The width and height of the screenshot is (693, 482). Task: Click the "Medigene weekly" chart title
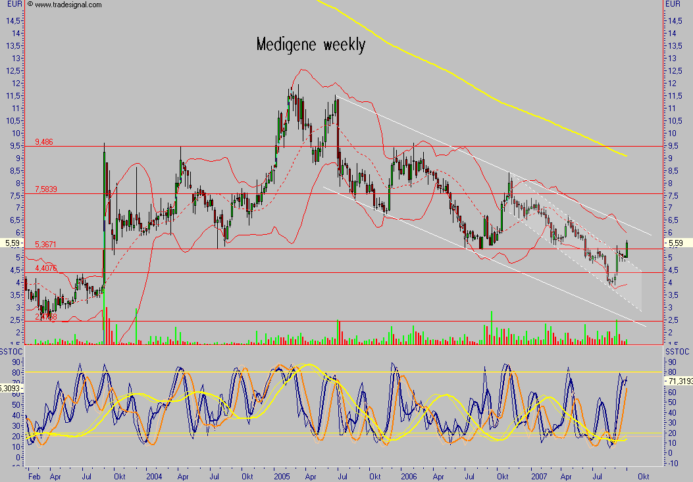[311, 45]
